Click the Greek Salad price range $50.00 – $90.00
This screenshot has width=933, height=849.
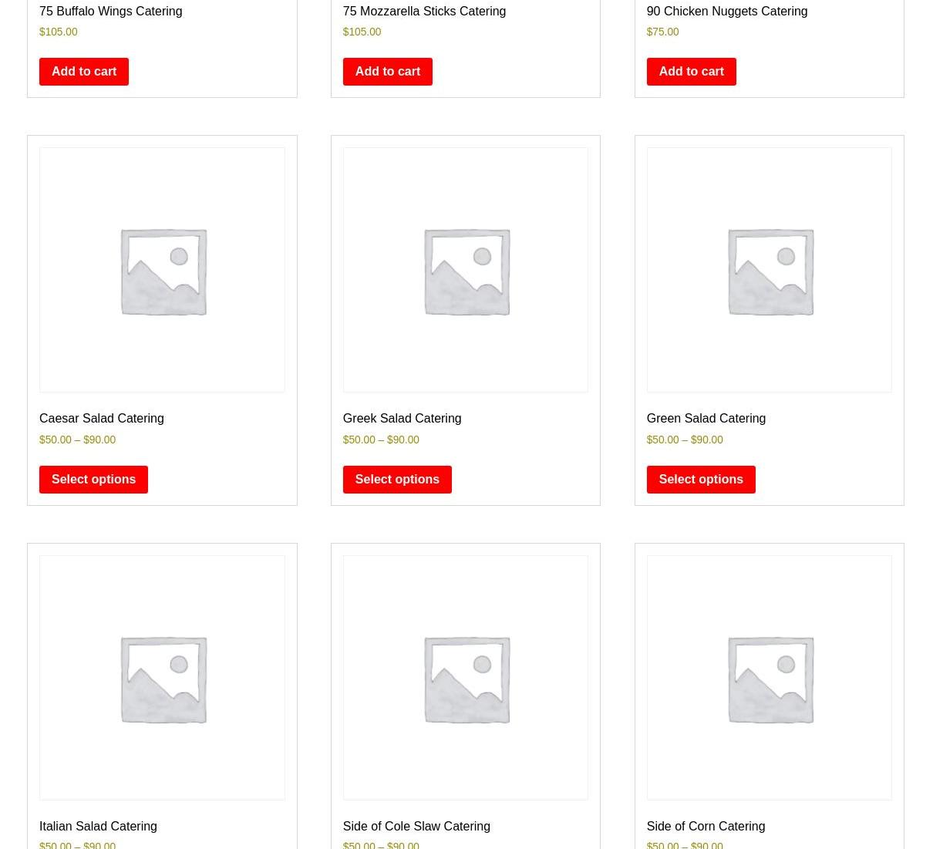click(381, 440)
